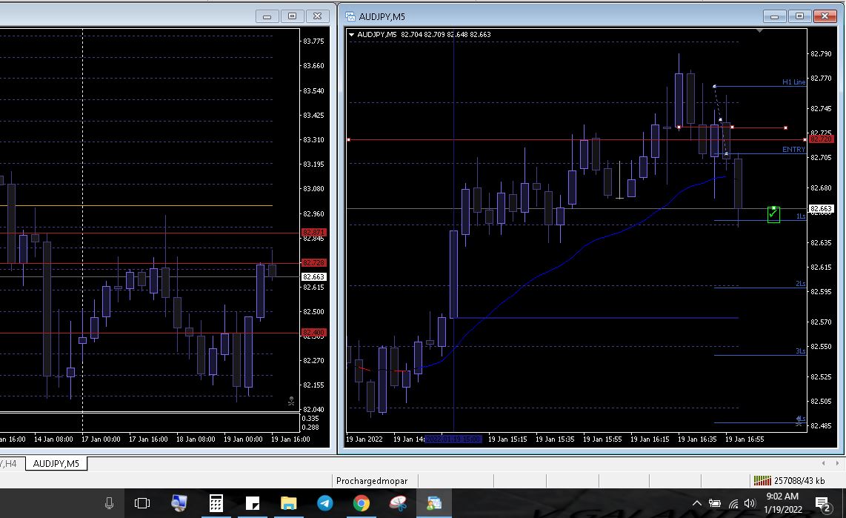Open the Calculator taskbar icon
This screenshot has width=846, height=518.
[x=216, y=504]
